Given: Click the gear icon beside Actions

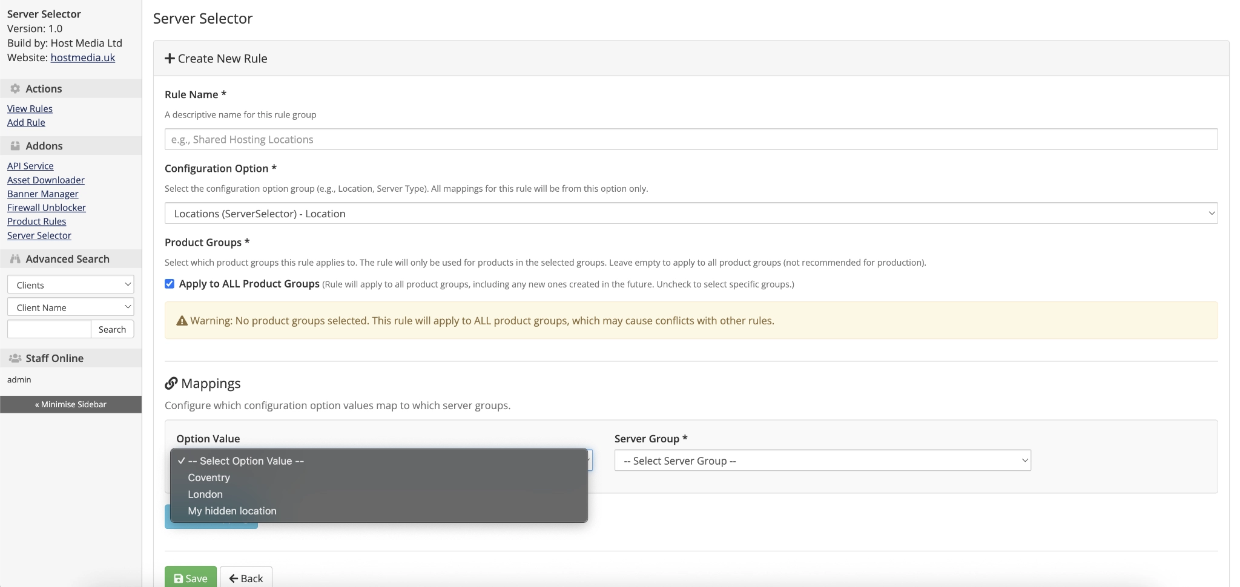Looking at the screenshot, I should [15, 88].
